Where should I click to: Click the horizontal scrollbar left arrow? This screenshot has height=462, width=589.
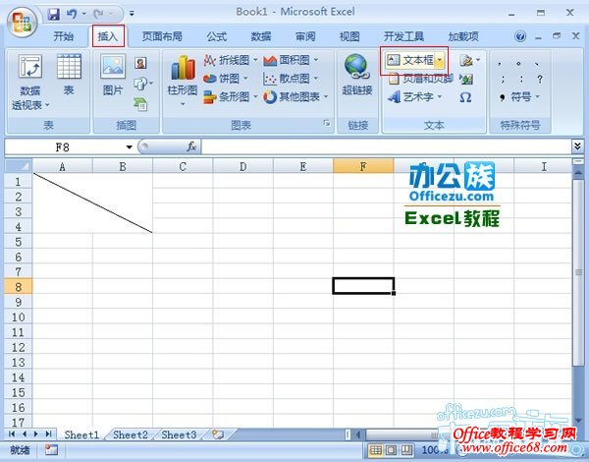click(x=358, y=434)
